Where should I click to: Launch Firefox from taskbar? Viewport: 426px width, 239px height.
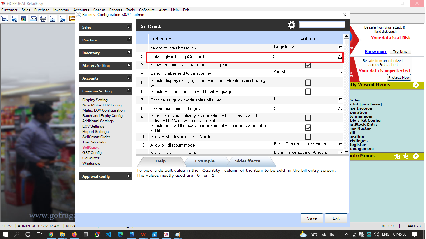[74, 234]
